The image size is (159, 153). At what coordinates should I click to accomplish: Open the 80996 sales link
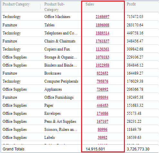tap(102, 130)
